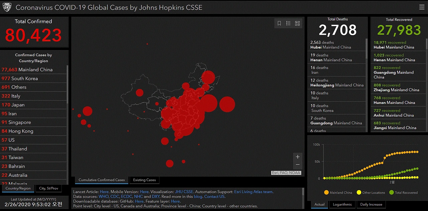Select Japan in confirmed cases list
Viewport: 428px width, 211px height.
tap(33, 105)
